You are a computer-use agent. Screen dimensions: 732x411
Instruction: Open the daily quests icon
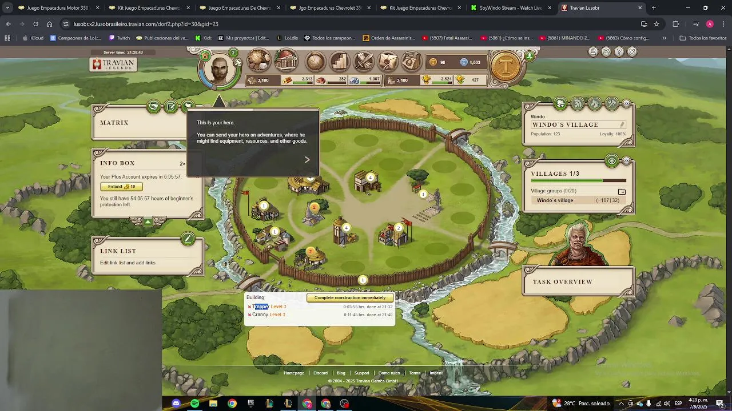pyautogui.click(x=411, y=62)
